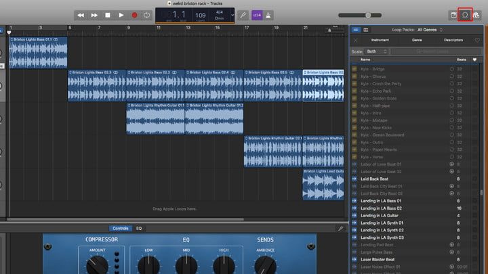Image resolution: width=488 pixels, height=274 pixels.
Task: Click the Tuner icon beside the LCD
Action: [243, 14]
